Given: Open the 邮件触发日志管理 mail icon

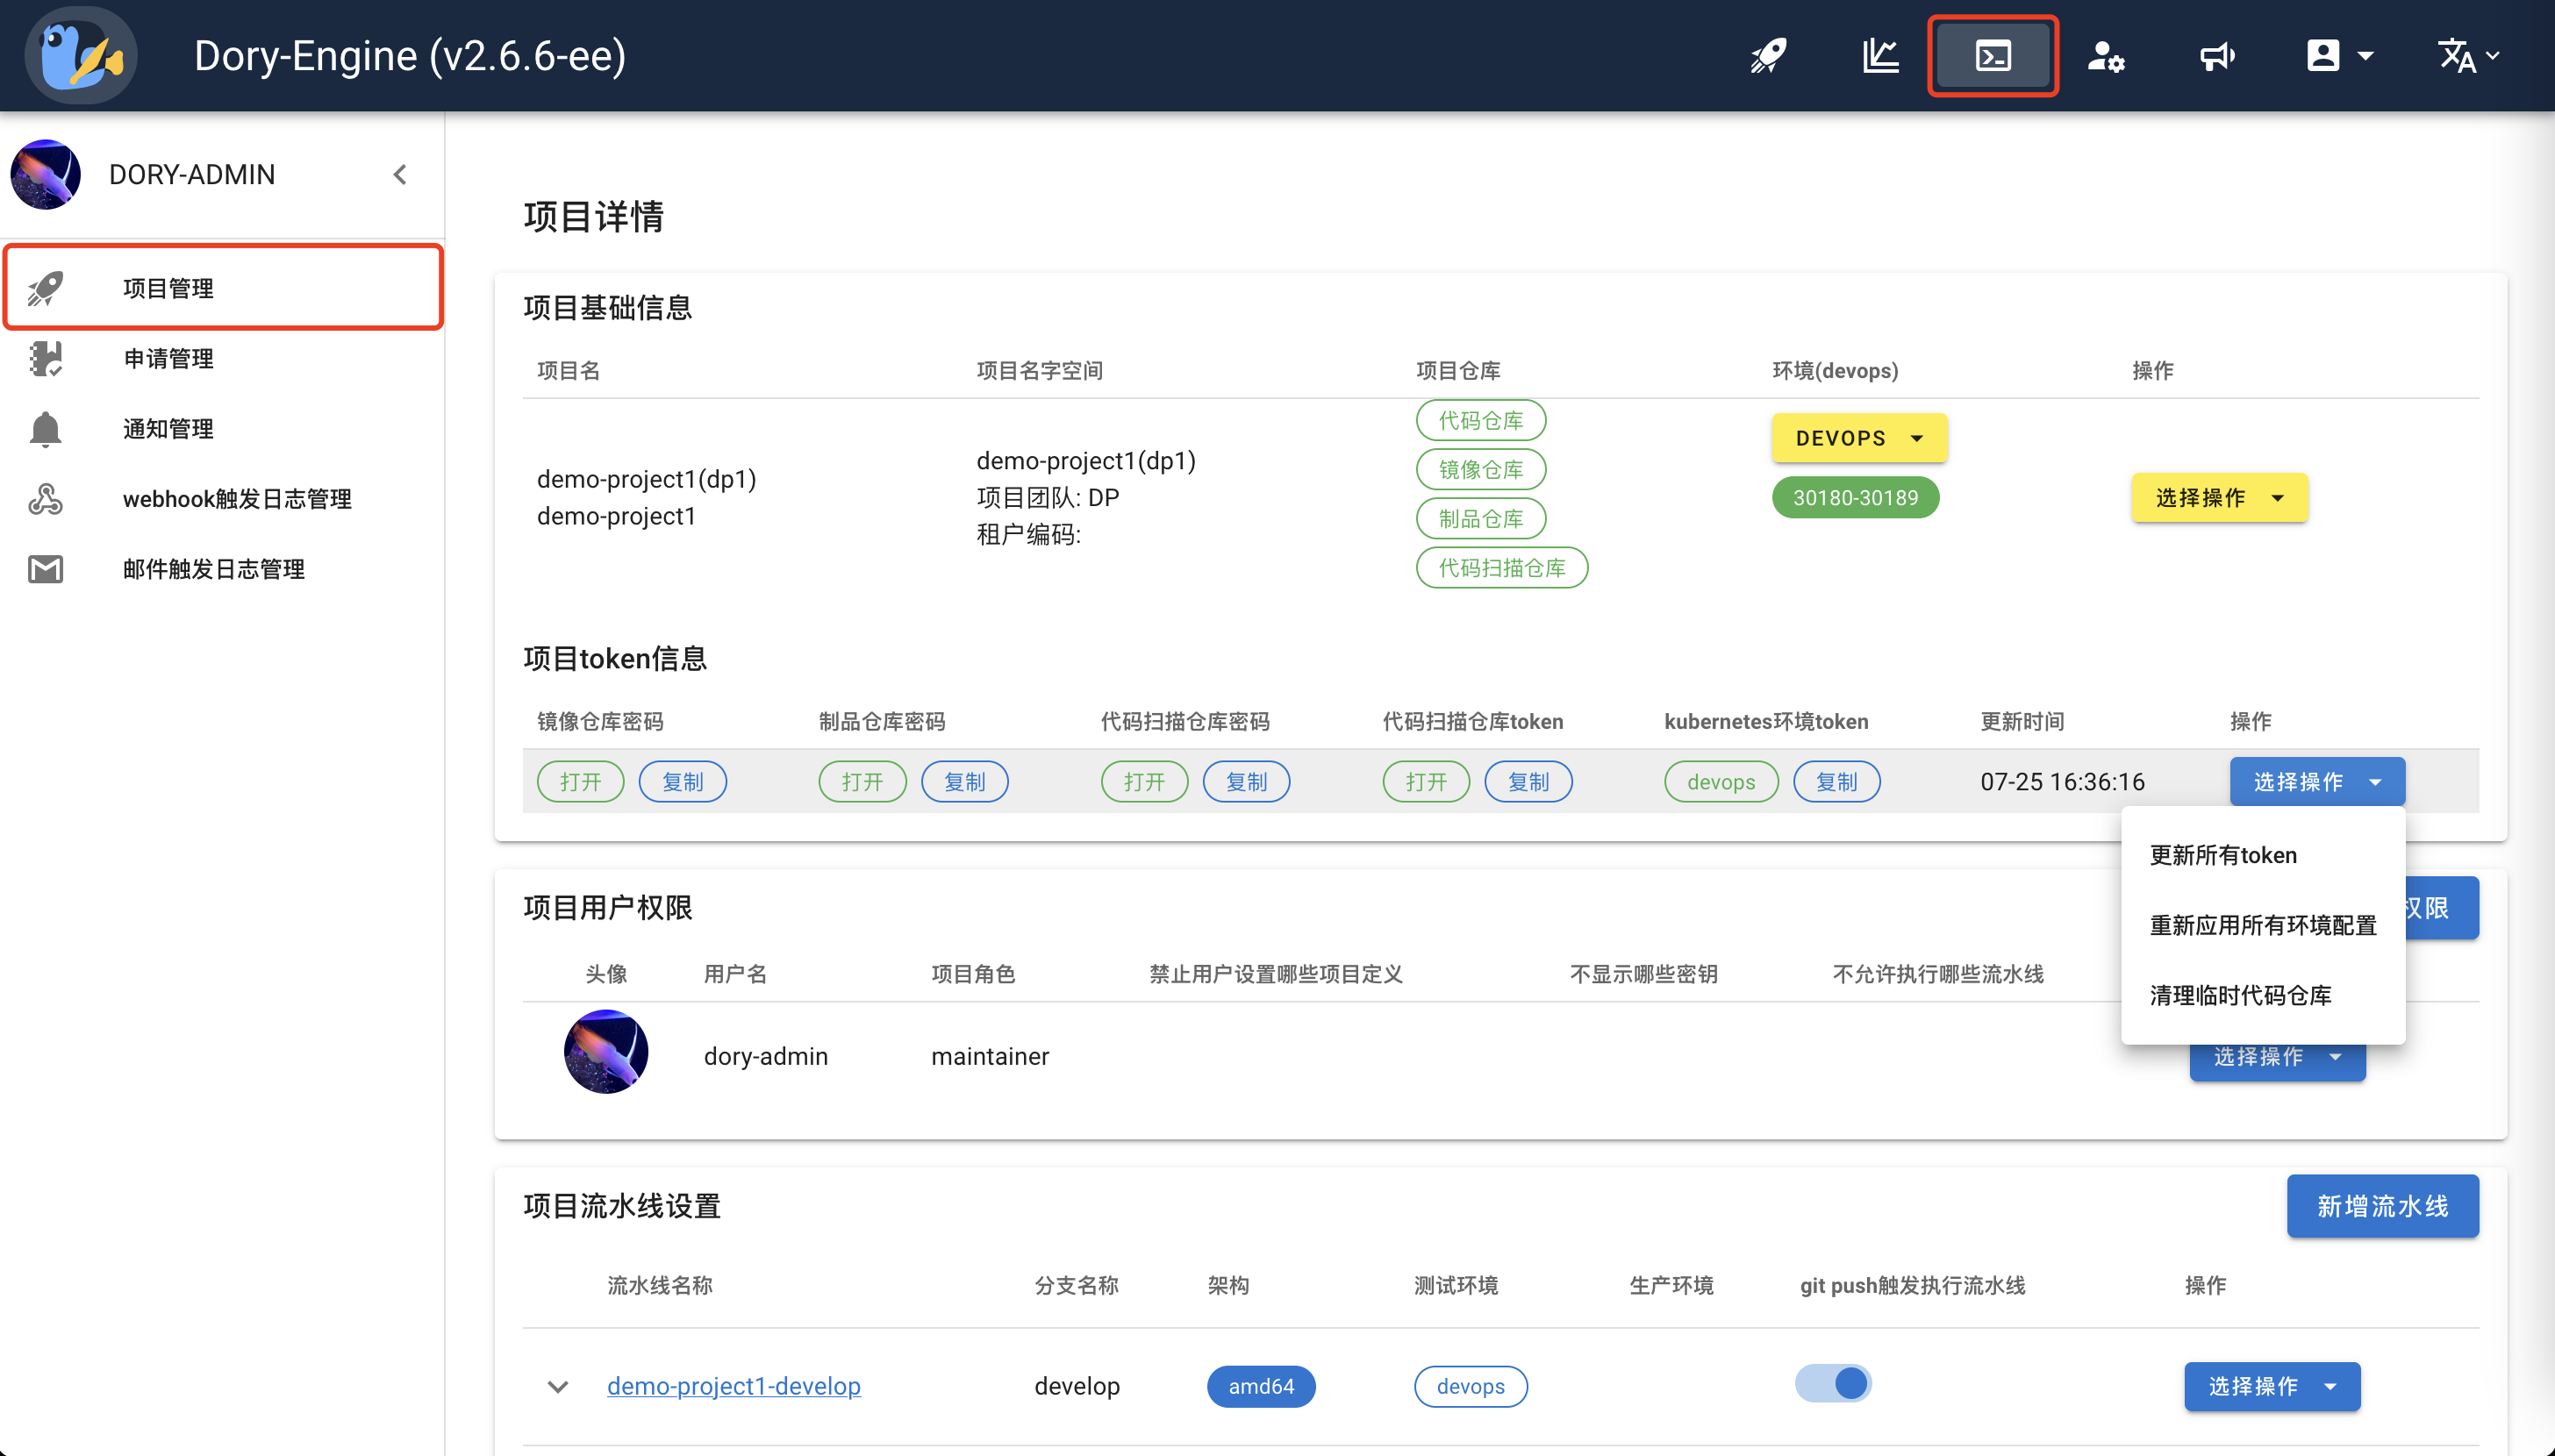Looking at the screenshot, I should [x=45, y=568].
